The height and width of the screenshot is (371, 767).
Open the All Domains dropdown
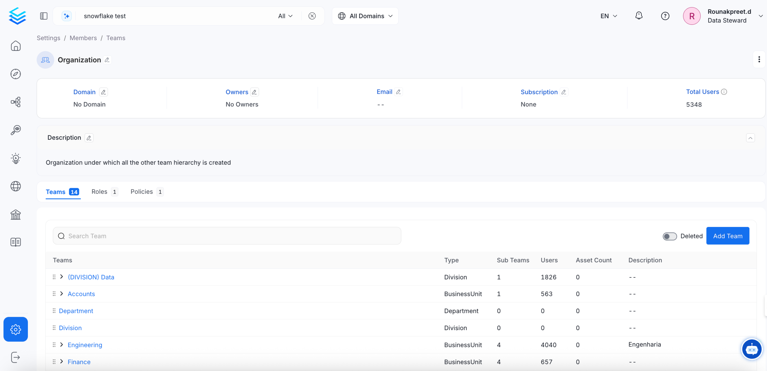click(x=365, y=16)
